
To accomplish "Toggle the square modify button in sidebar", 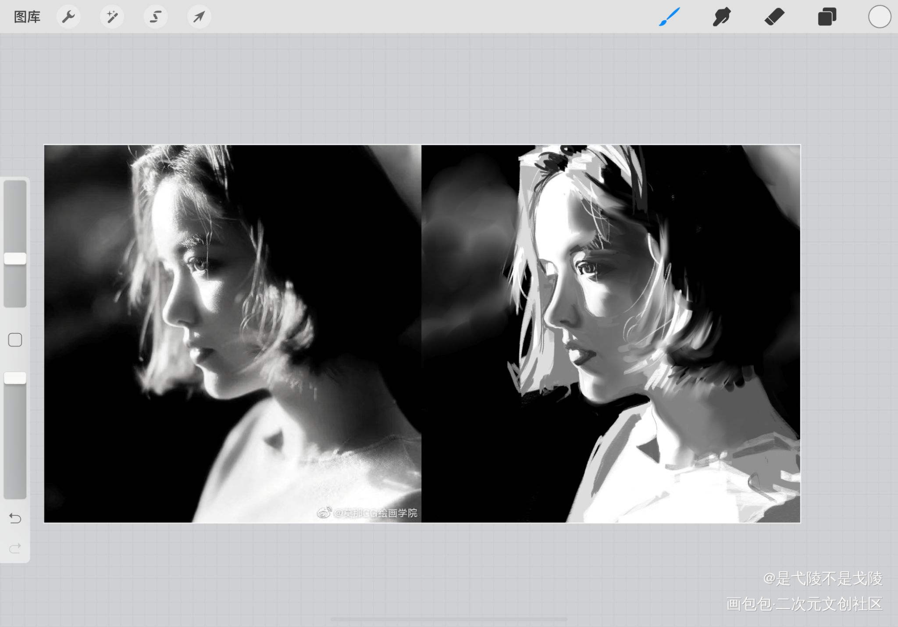I will pos(15,340).
